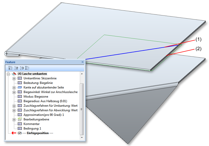Select Bedingung: 1 text
Screen dimensions: 209x146
32,129
